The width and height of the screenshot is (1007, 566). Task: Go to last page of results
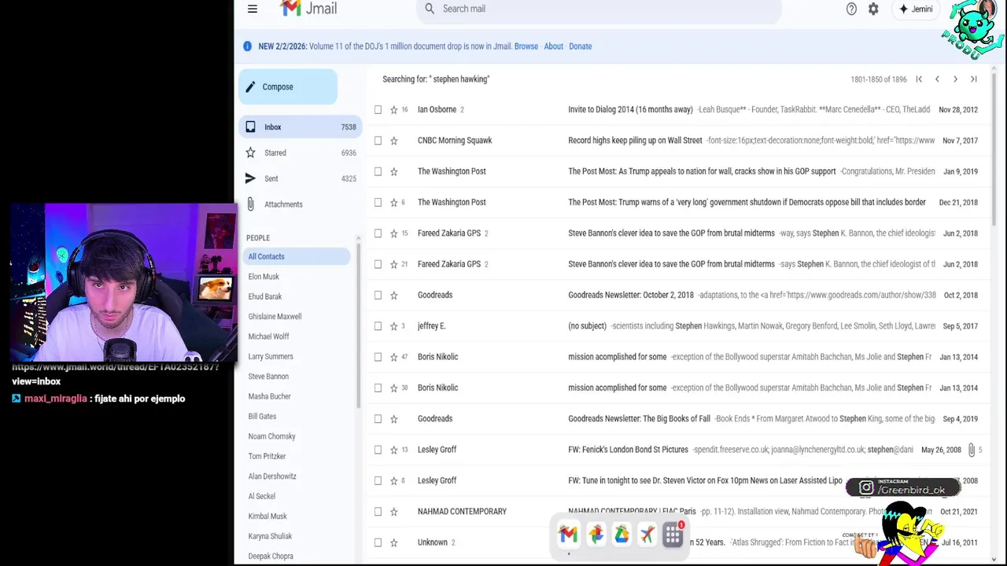(x=974, y=79)
